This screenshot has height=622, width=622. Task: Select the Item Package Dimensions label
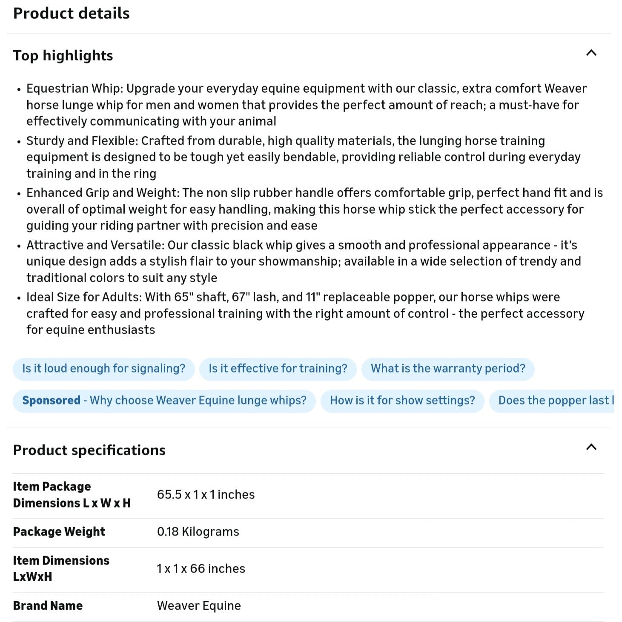(72, 495)
